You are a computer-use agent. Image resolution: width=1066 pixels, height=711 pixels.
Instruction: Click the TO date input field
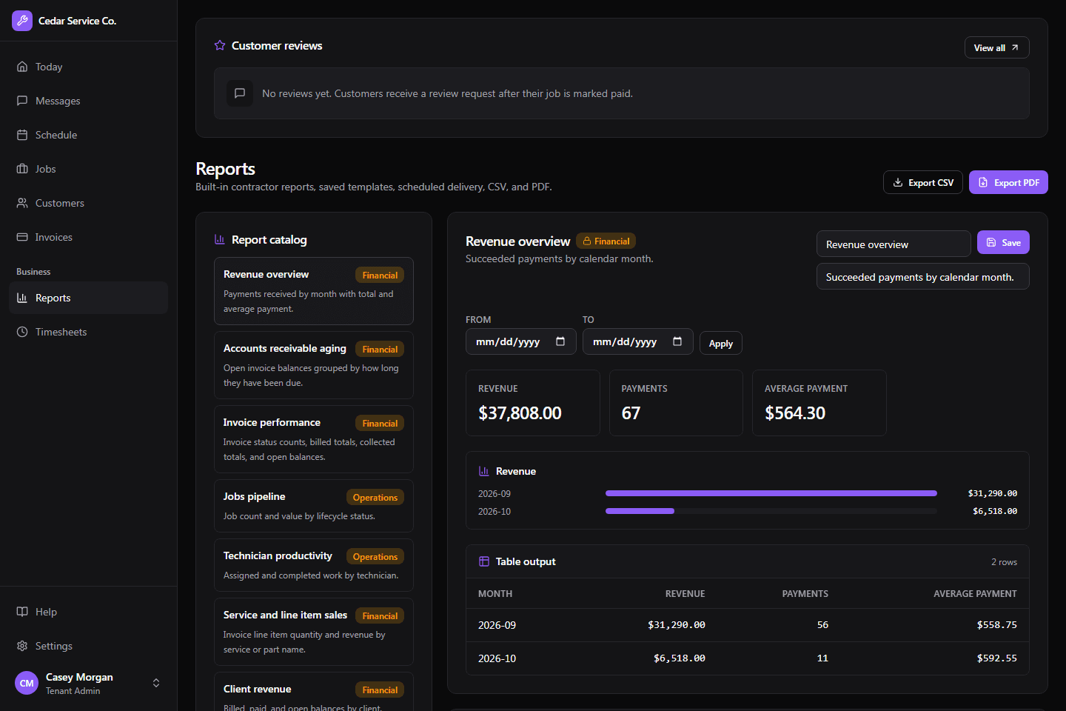click(x=638, y=341)
